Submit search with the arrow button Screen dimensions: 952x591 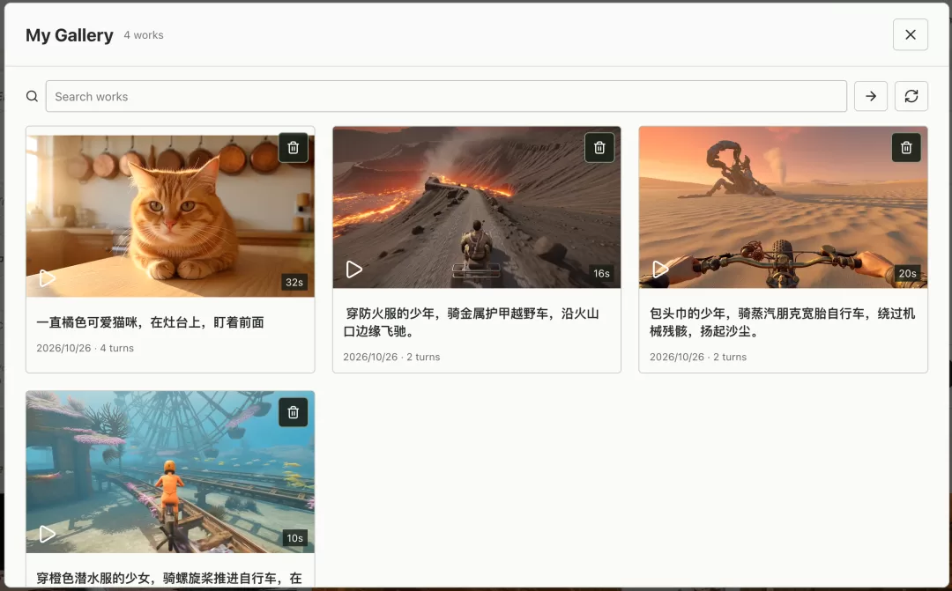871,97
